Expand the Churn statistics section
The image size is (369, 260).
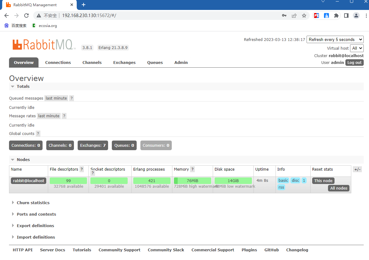point(33,203)
